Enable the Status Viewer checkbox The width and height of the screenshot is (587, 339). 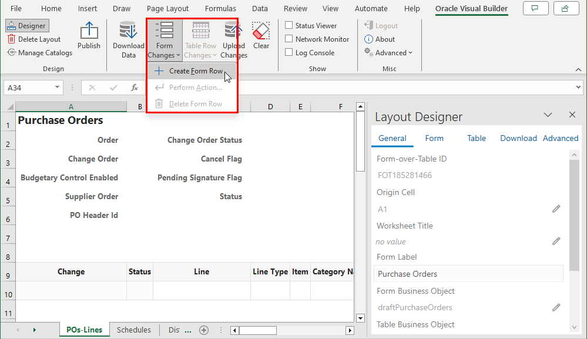289,26
